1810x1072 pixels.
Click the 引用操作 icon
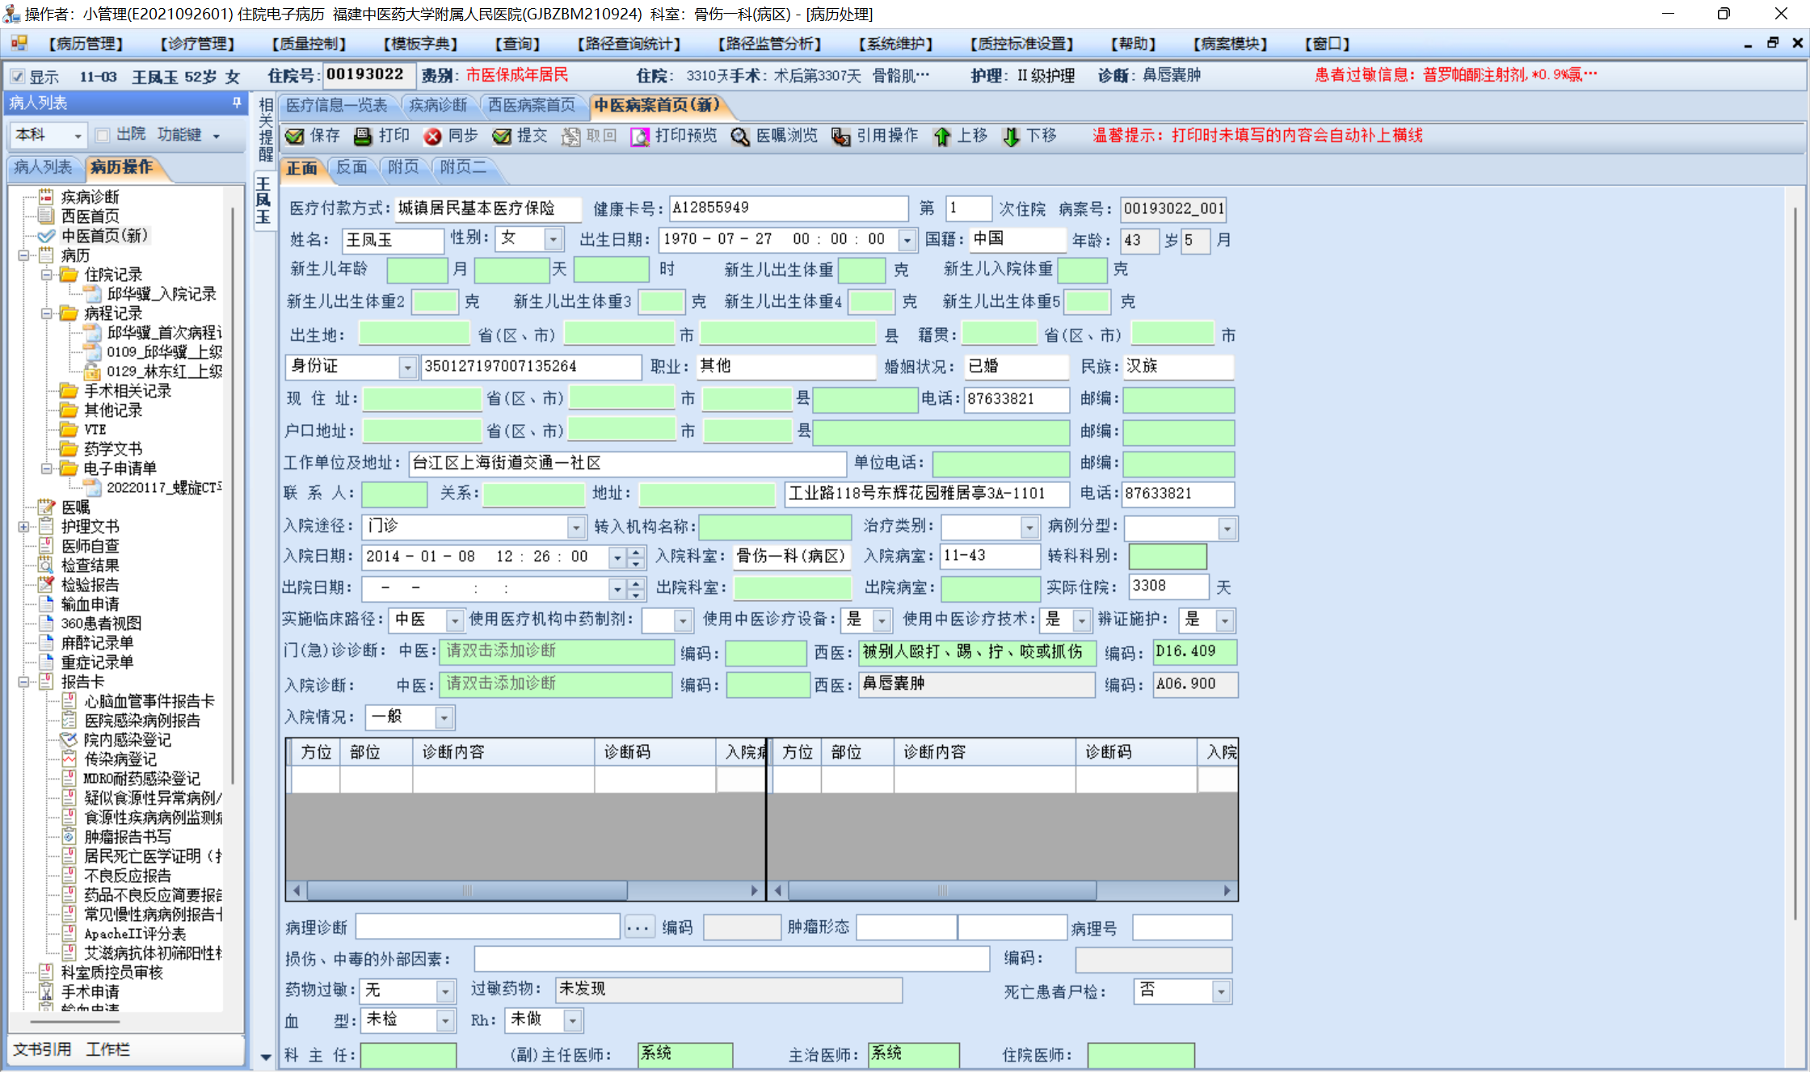(x=841, y=137)
